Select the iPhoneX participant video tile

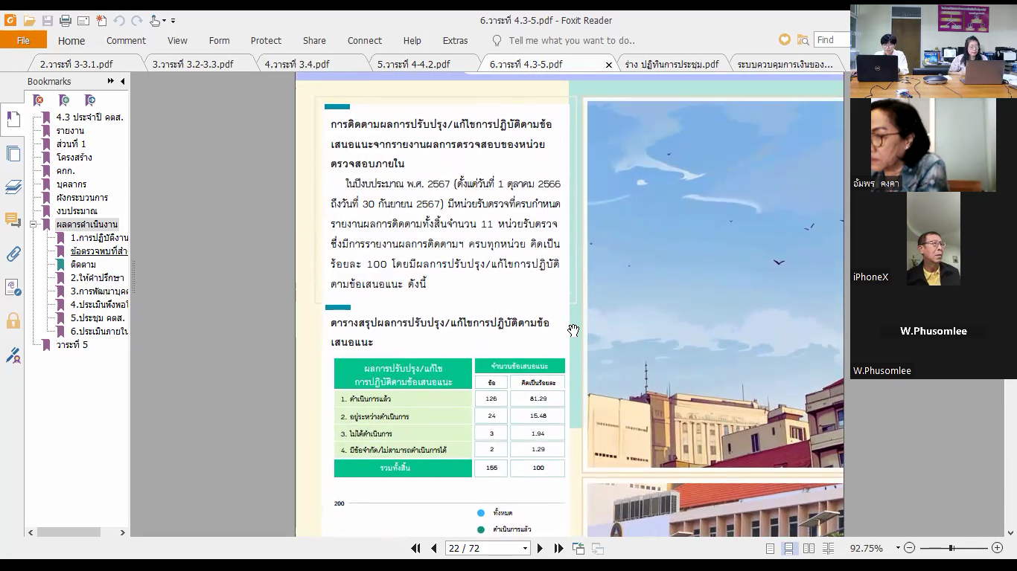click(x=934, y=238)
